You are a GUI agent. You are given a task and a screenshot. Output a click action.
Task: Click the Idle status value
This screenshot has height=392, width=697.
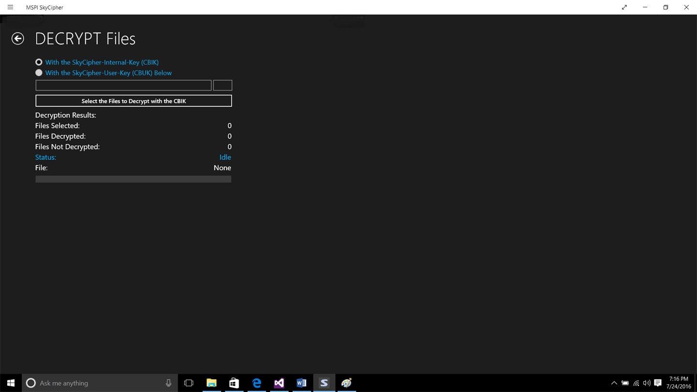pos(225,157)
